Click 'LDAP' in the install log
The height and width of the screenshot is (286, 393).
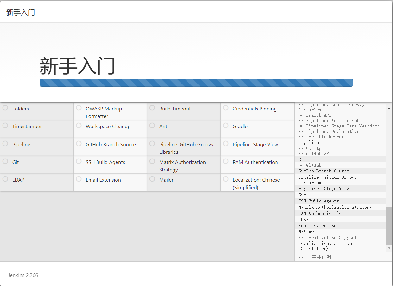(303, 220)
